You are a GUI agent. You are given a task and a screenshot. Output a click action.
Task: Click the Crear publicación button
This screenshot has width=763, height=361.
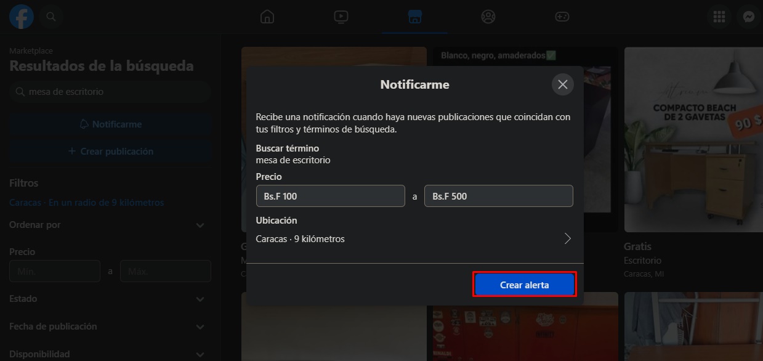[110, 151]
